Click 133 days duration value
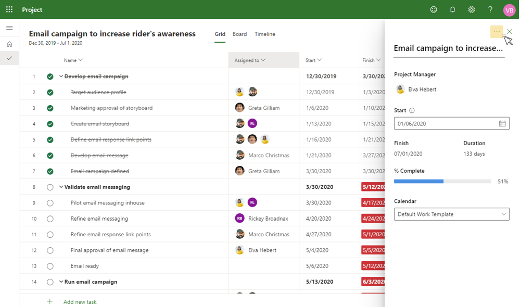Screen dimensions: 520x307 pos(474,154)
